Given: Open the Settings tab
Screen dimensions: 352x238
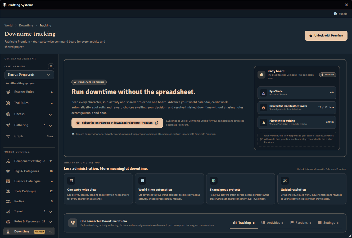Looking at the screenshot, I should tap(328, 223).
